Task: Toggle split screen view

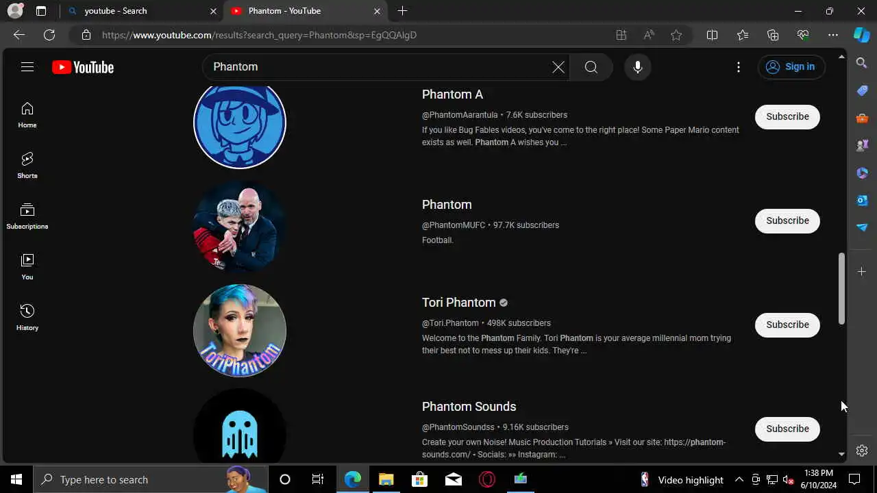Action: pos(712,35)
